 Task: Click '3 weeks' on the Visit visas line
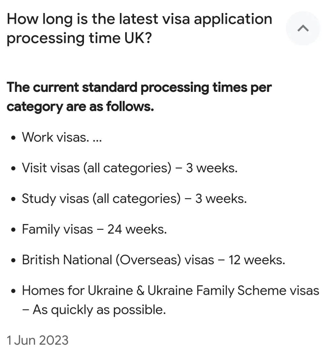tap(212, 168)
